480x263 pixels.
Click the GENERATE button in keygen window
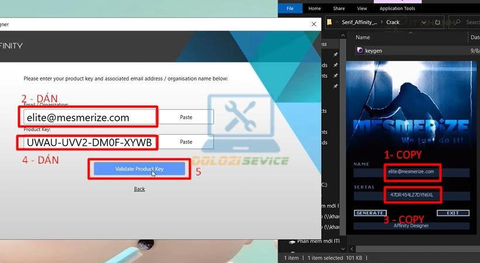pos(371,213)
